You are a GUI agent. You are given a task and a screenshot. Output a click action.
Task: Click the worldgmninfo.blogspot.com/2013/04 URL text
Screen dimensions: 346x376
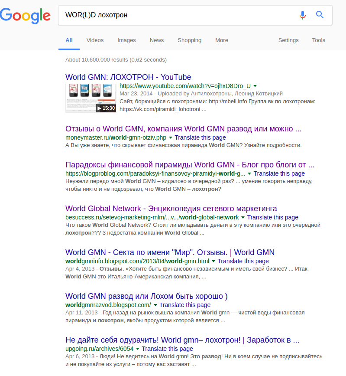pos(137,261)
